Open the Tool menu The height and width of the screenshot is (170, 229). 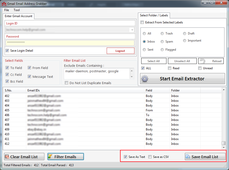[x=17, y=10]
